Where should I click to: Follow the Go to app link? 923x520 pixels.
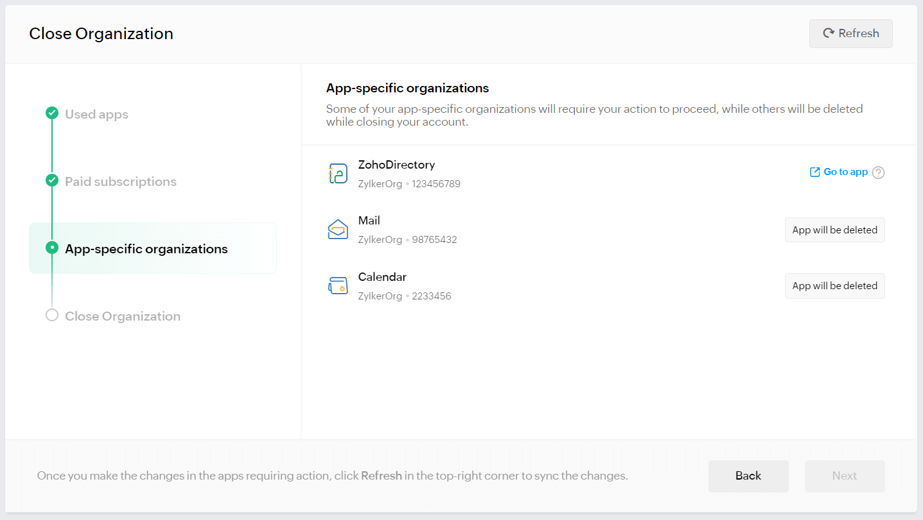pos(839,172)
